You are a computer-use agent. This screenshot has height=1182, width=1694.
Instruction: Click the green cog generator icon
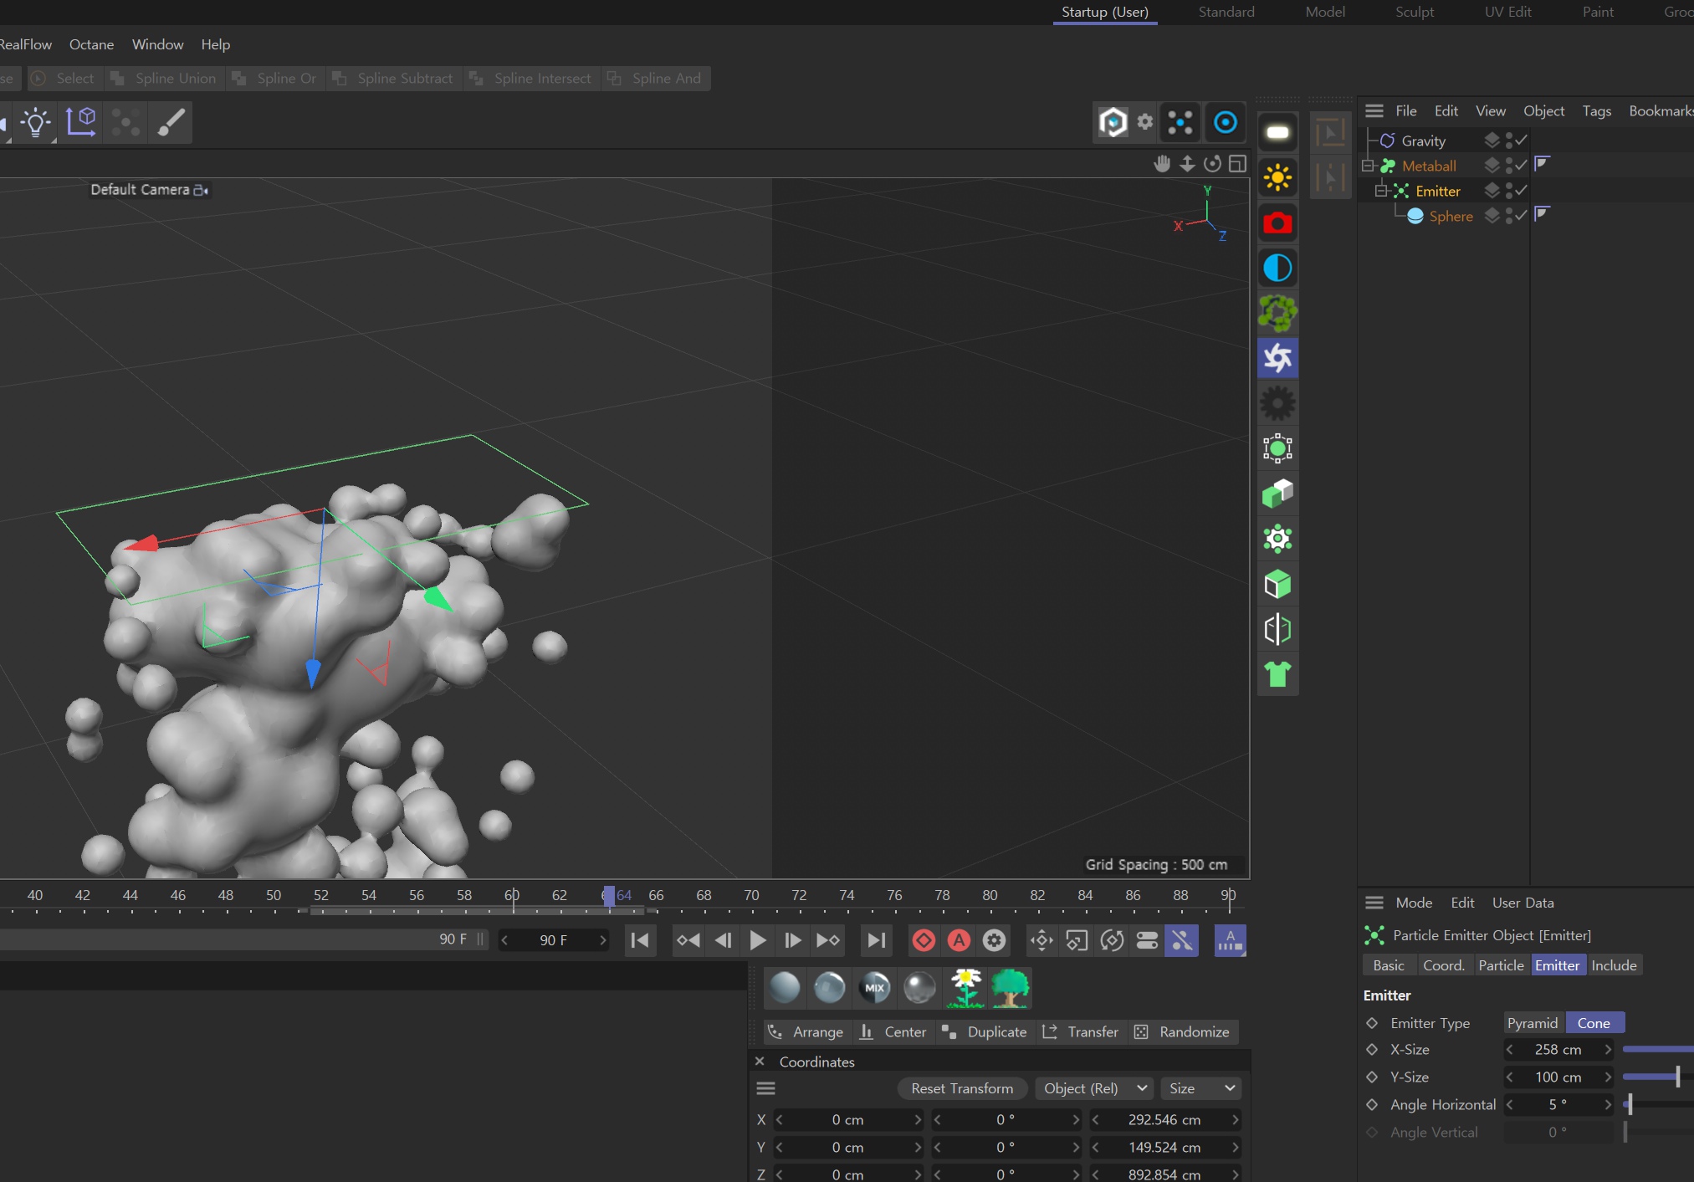pyautogui.click(x=1277, y=539)
